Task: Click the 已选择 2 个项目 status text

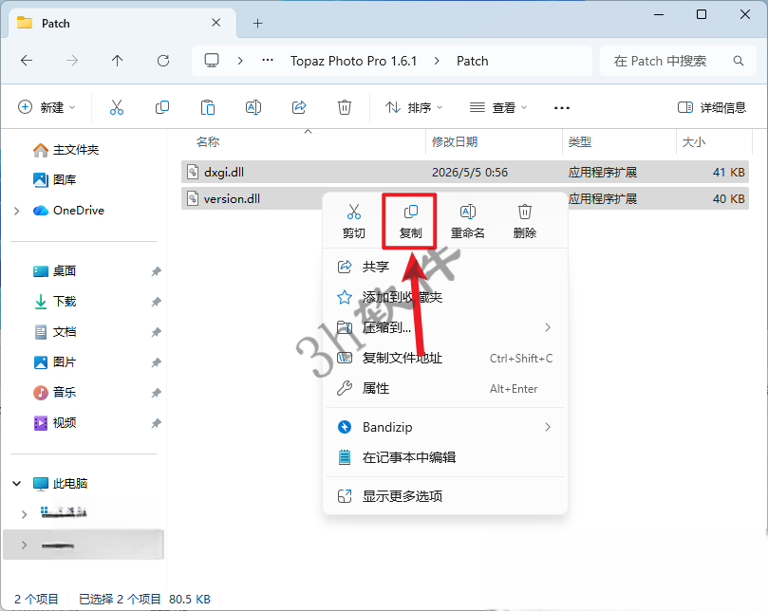Action: click(x=120, y=600)
